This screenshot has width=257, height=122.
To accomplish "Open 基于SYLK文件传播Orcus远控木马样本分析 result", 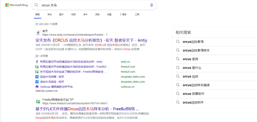I will [x=87, y=109].
